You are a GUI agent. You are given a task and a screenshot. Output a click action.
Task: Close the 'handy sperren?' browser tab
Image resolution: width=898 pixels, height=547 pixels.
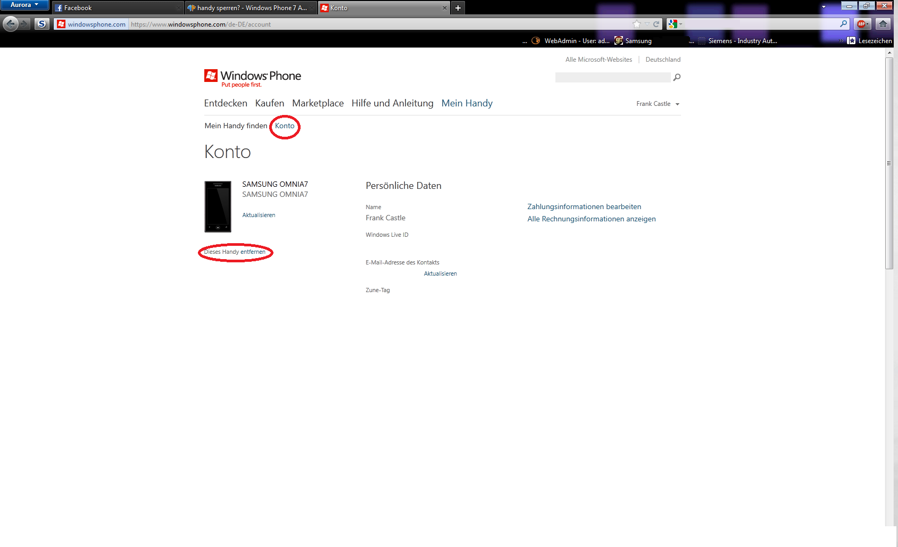pos(312,8)
